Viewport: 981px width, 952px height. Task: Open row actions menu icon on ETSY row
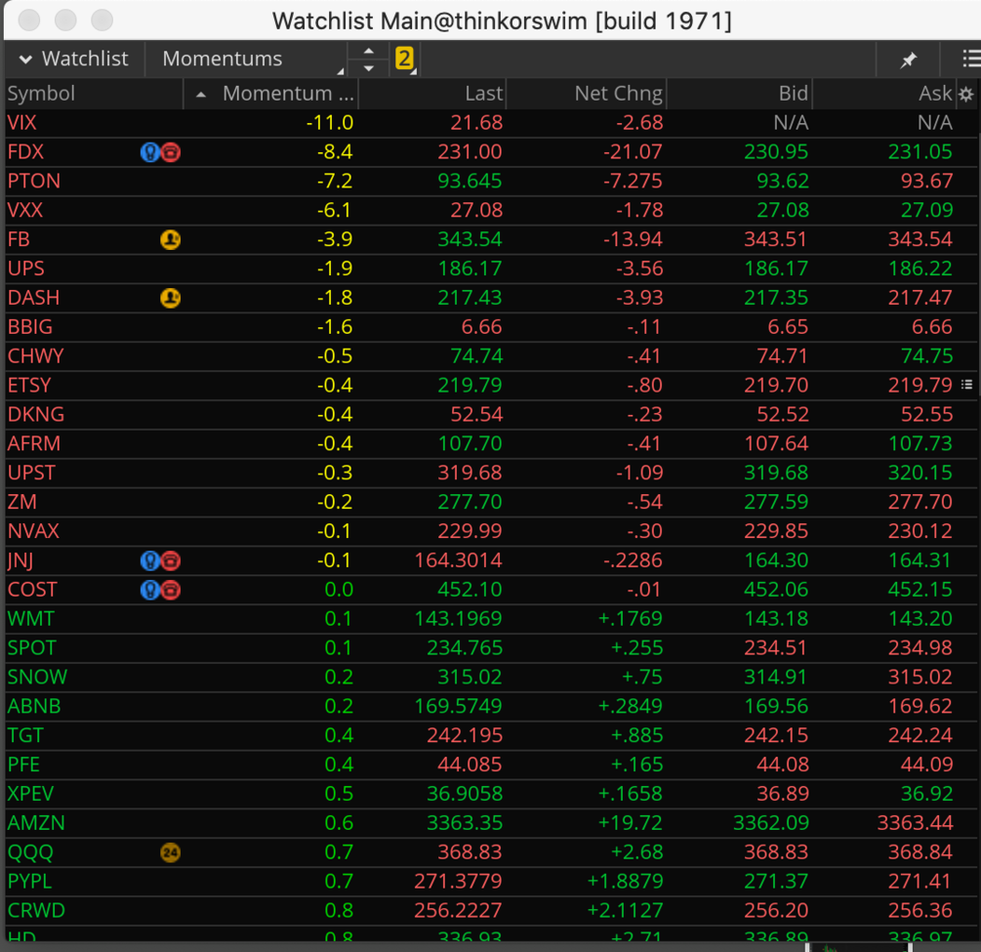[x=966, y=385]
